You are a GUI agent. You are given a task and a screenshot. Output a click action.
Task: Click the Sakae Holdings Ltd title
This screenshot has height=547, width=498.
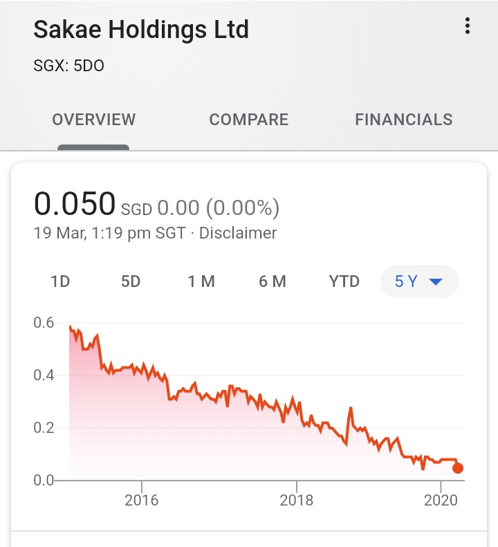[x=141, y=30]
